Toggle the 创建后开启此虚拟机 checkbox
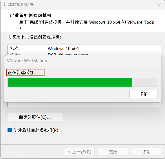The image size is (165, 159). [10, 130]
